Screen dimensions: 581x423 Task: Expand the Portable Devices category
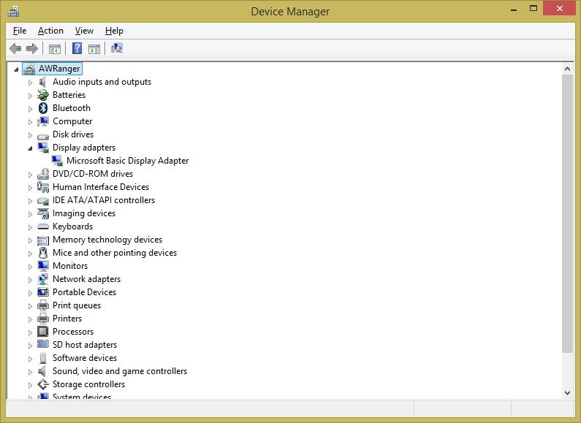pos(31,293)
